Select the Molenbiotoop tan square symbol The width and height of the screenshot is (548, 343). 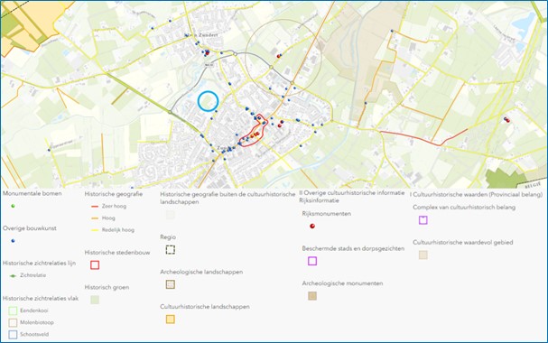[x=13, y=322]
